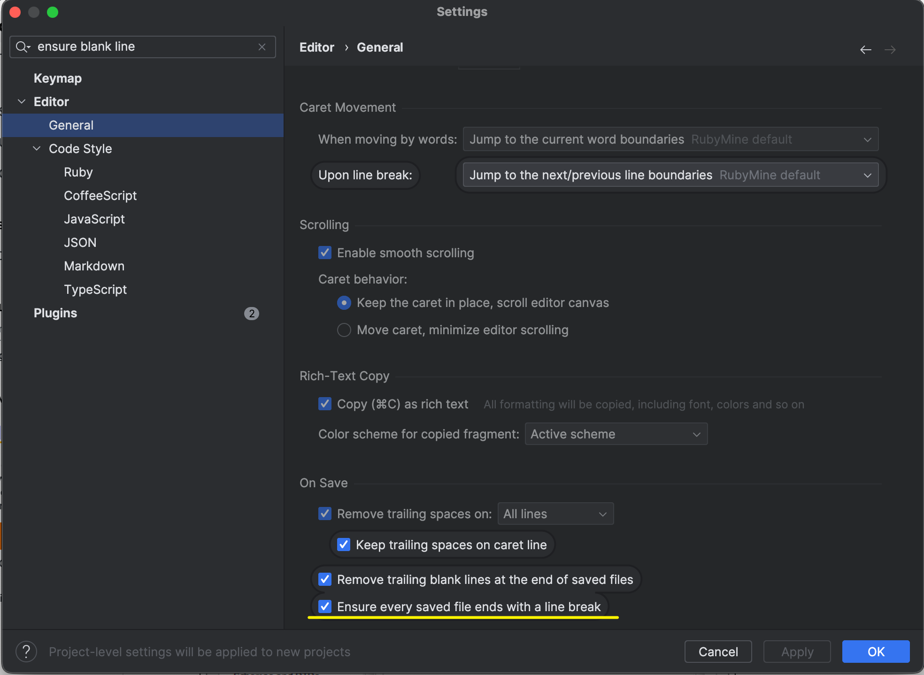Click the search magnifier icon
Screen dimensions: 924x675
coord(23,46)
